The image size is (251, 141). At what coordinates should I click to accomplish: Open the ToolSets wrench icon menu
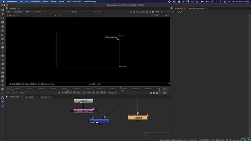tap(3, 68)
